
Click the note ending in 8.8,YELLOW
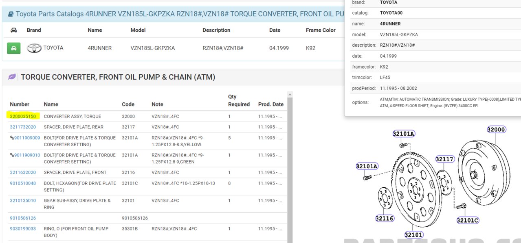tap(178, 141)
